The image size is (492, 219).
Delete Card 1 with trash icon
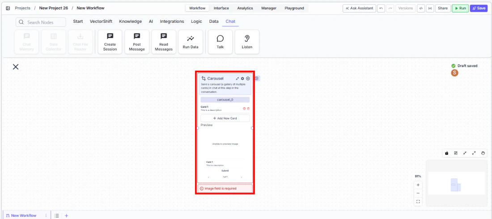coord(248,109)
